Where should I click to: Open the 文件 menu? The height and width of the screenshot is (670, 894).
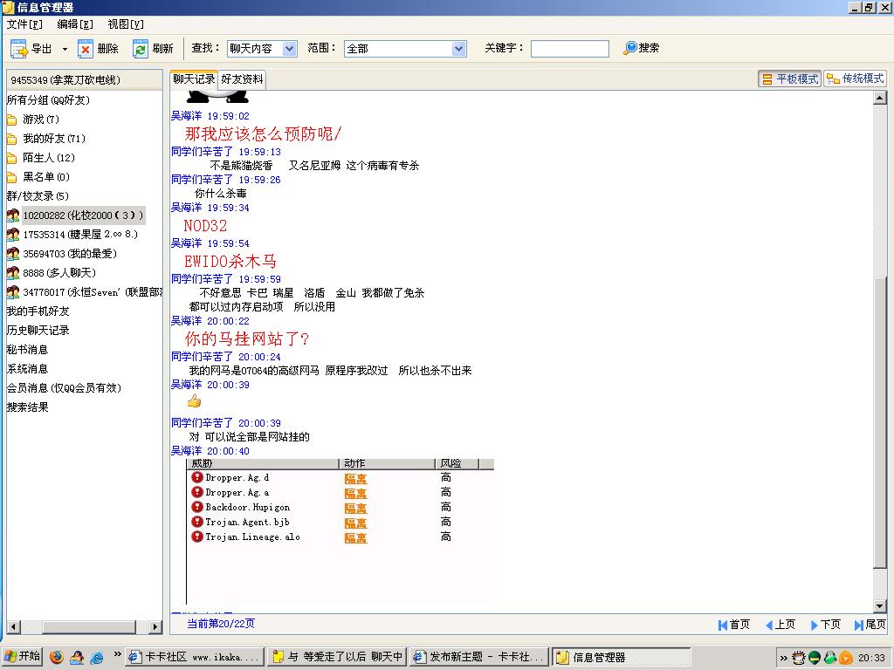click(24, 24)
